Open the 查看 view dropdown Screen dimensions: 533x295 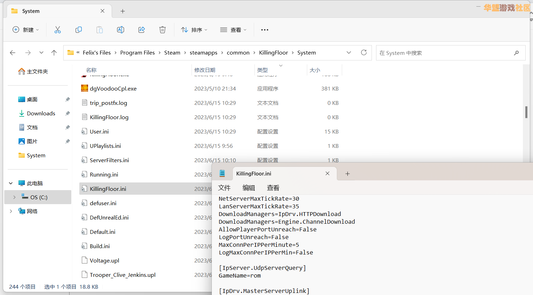coord(233,30)
